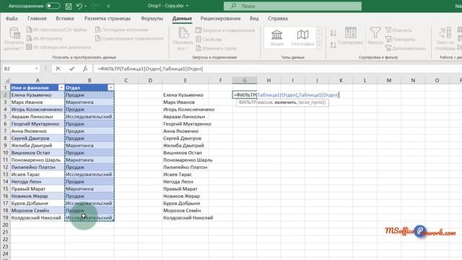Open the Разметка страницы tab
Image resolution: width=462 pixels, height=260 pixels.
click(108, 18)
